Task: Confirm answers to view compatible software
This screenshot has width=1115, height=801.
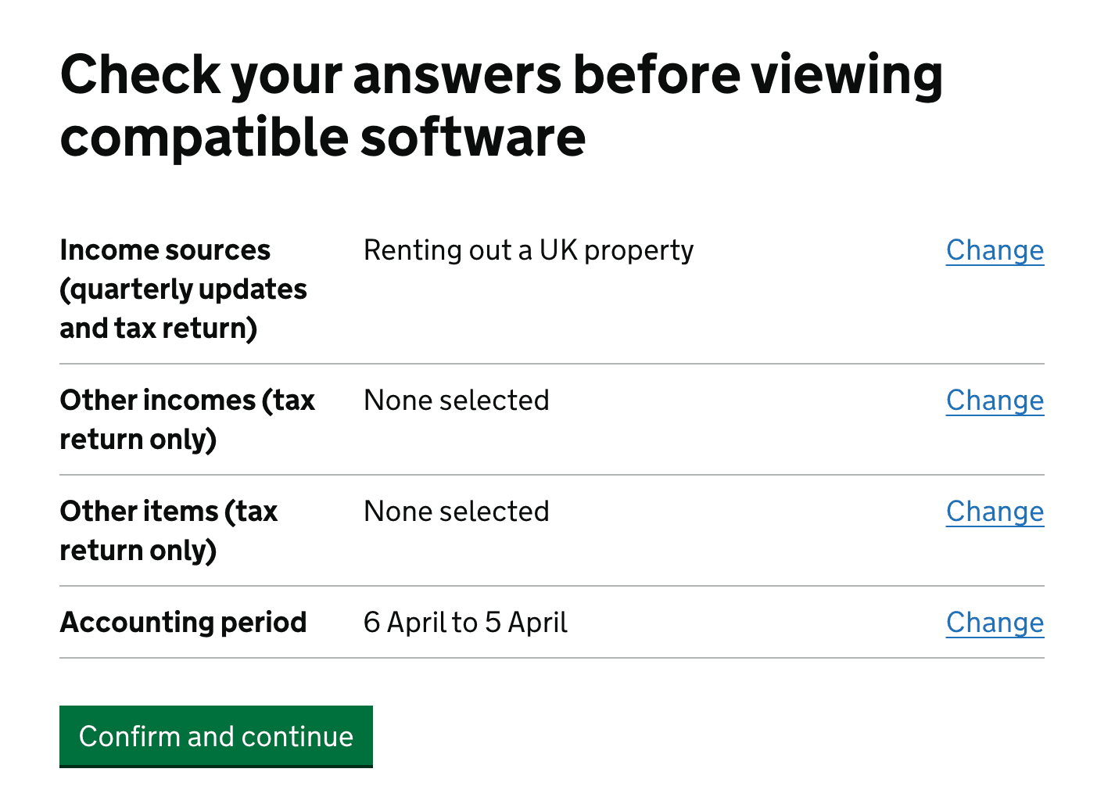Action: (216, 736)
